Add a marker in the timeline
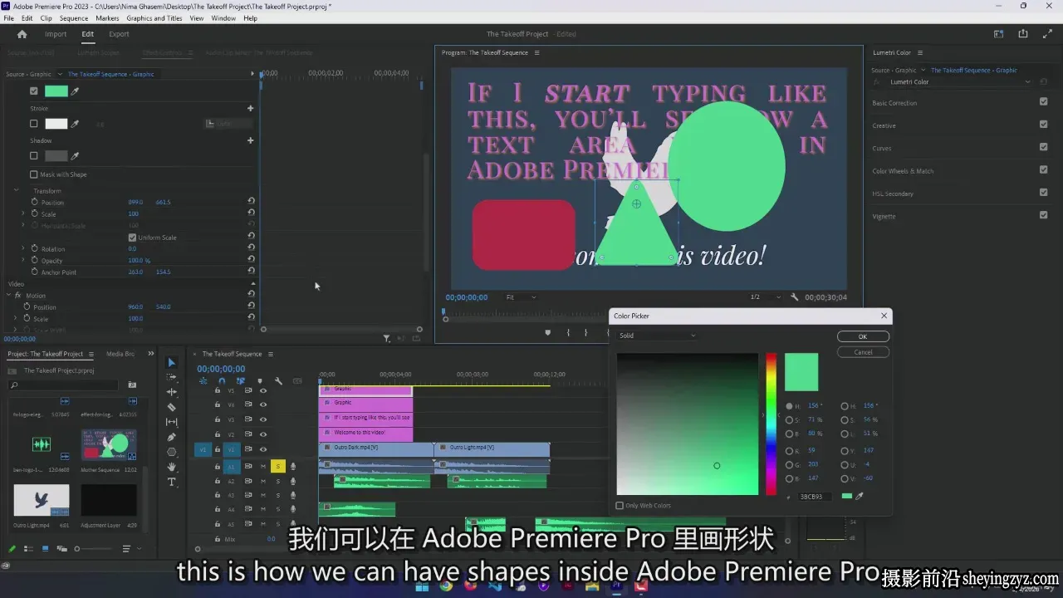 coord(259,381)
